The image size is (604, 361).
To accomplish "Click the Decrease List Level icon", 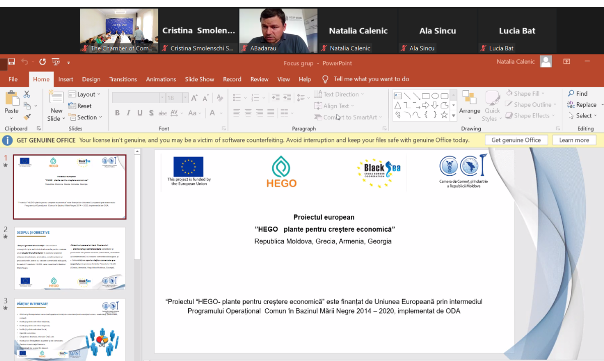I will 275,98.
